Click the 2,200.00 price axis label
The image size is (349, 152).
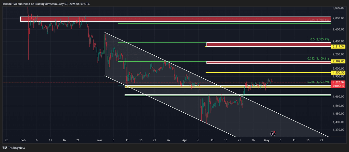tap(338, 54)
